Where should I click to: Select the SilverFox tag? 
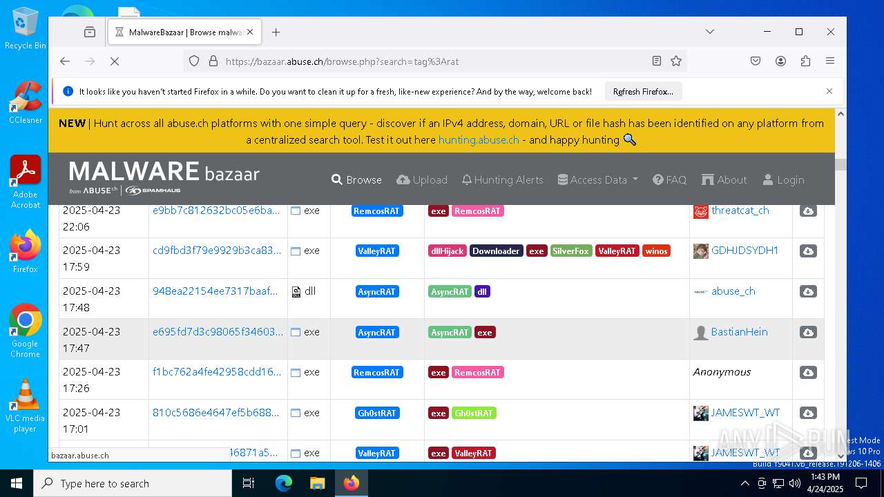coord(571,251)
